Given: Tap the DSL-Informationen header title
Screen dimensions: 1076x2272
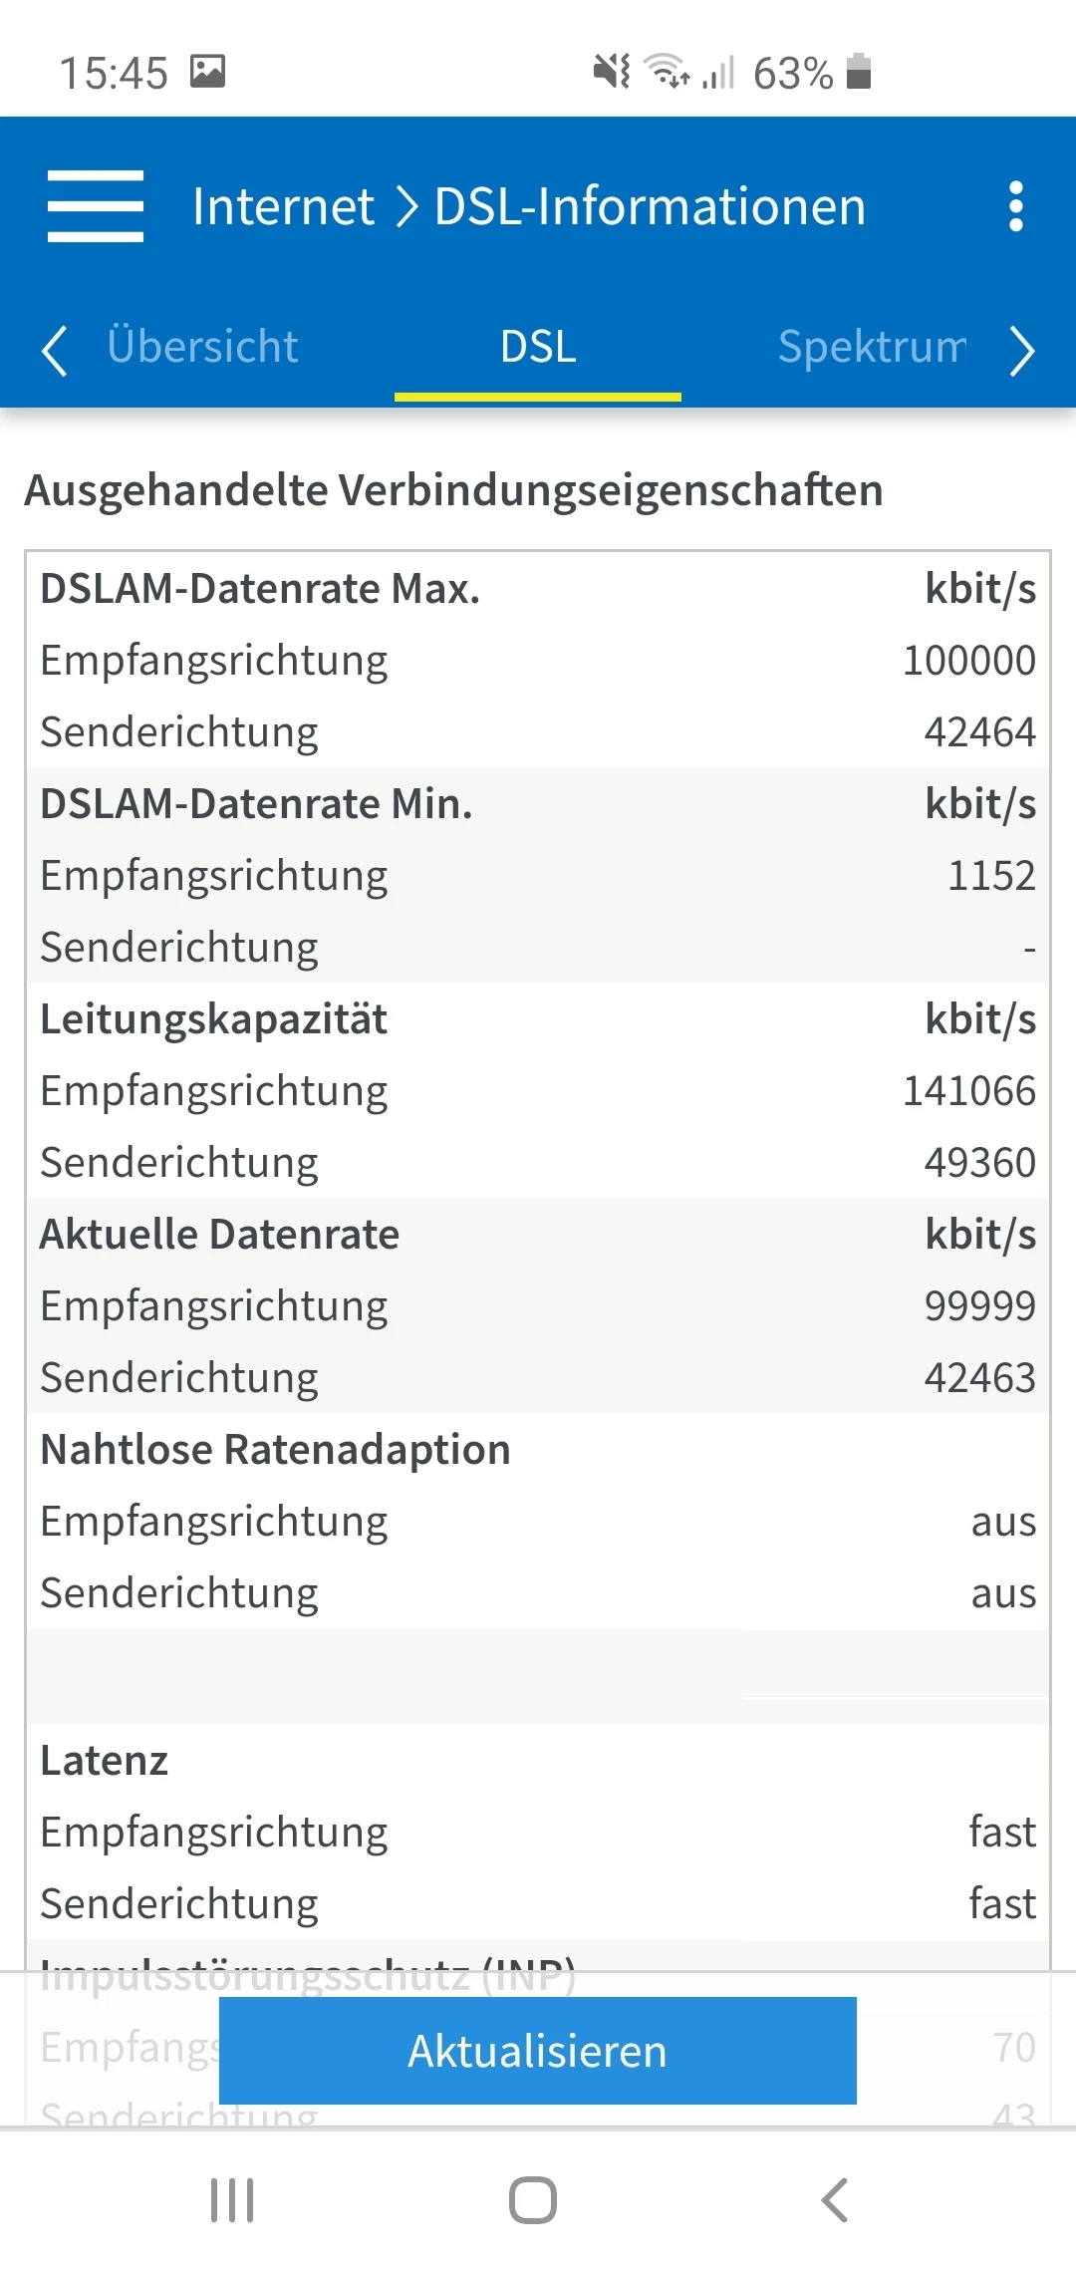Looking at the screenshot, I should click(x=650, y=206).
